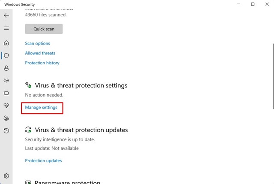Open the hamburger navigation menu
274x184 pixels.
(x=6, y=28)
